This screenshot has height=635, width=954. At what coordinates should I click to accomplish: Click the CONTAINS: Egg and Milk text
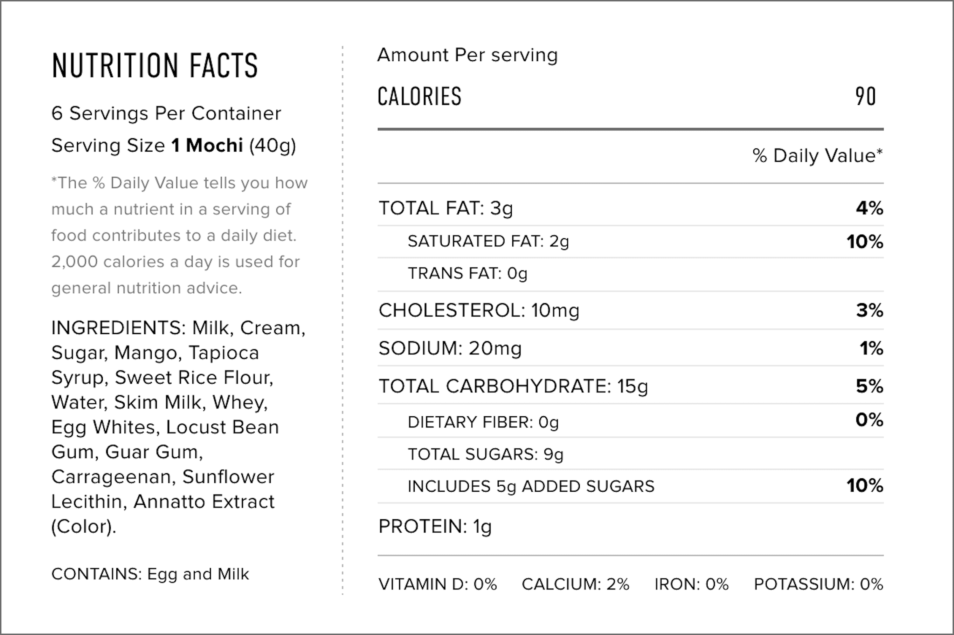[x=150, y=574]
